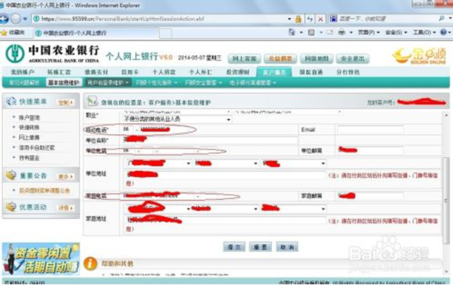
Task: Click the 提交 submit button
Action: [x=234, y=247]
